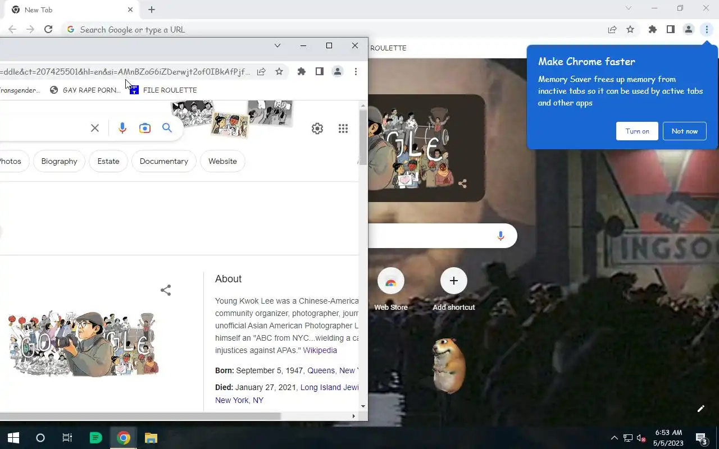The image size is (719, 449).
Task: Open the Google doodle image in results
Action: point(83,343)
